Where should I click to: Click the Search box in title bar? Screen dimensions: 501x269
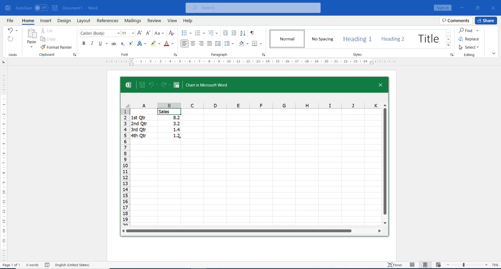[x=253, y=8]
